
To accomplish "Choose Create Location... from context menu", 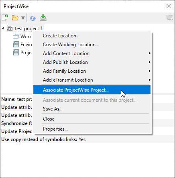I will click(x=92, y=36).
